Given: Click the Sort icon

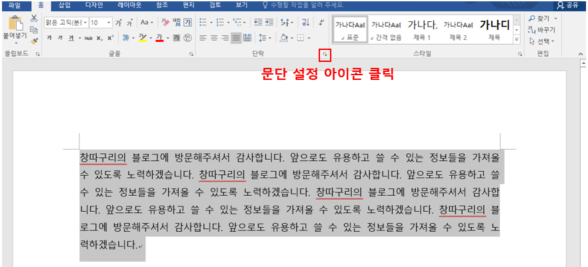Looking at the screenshot, I should click(305, 23).
